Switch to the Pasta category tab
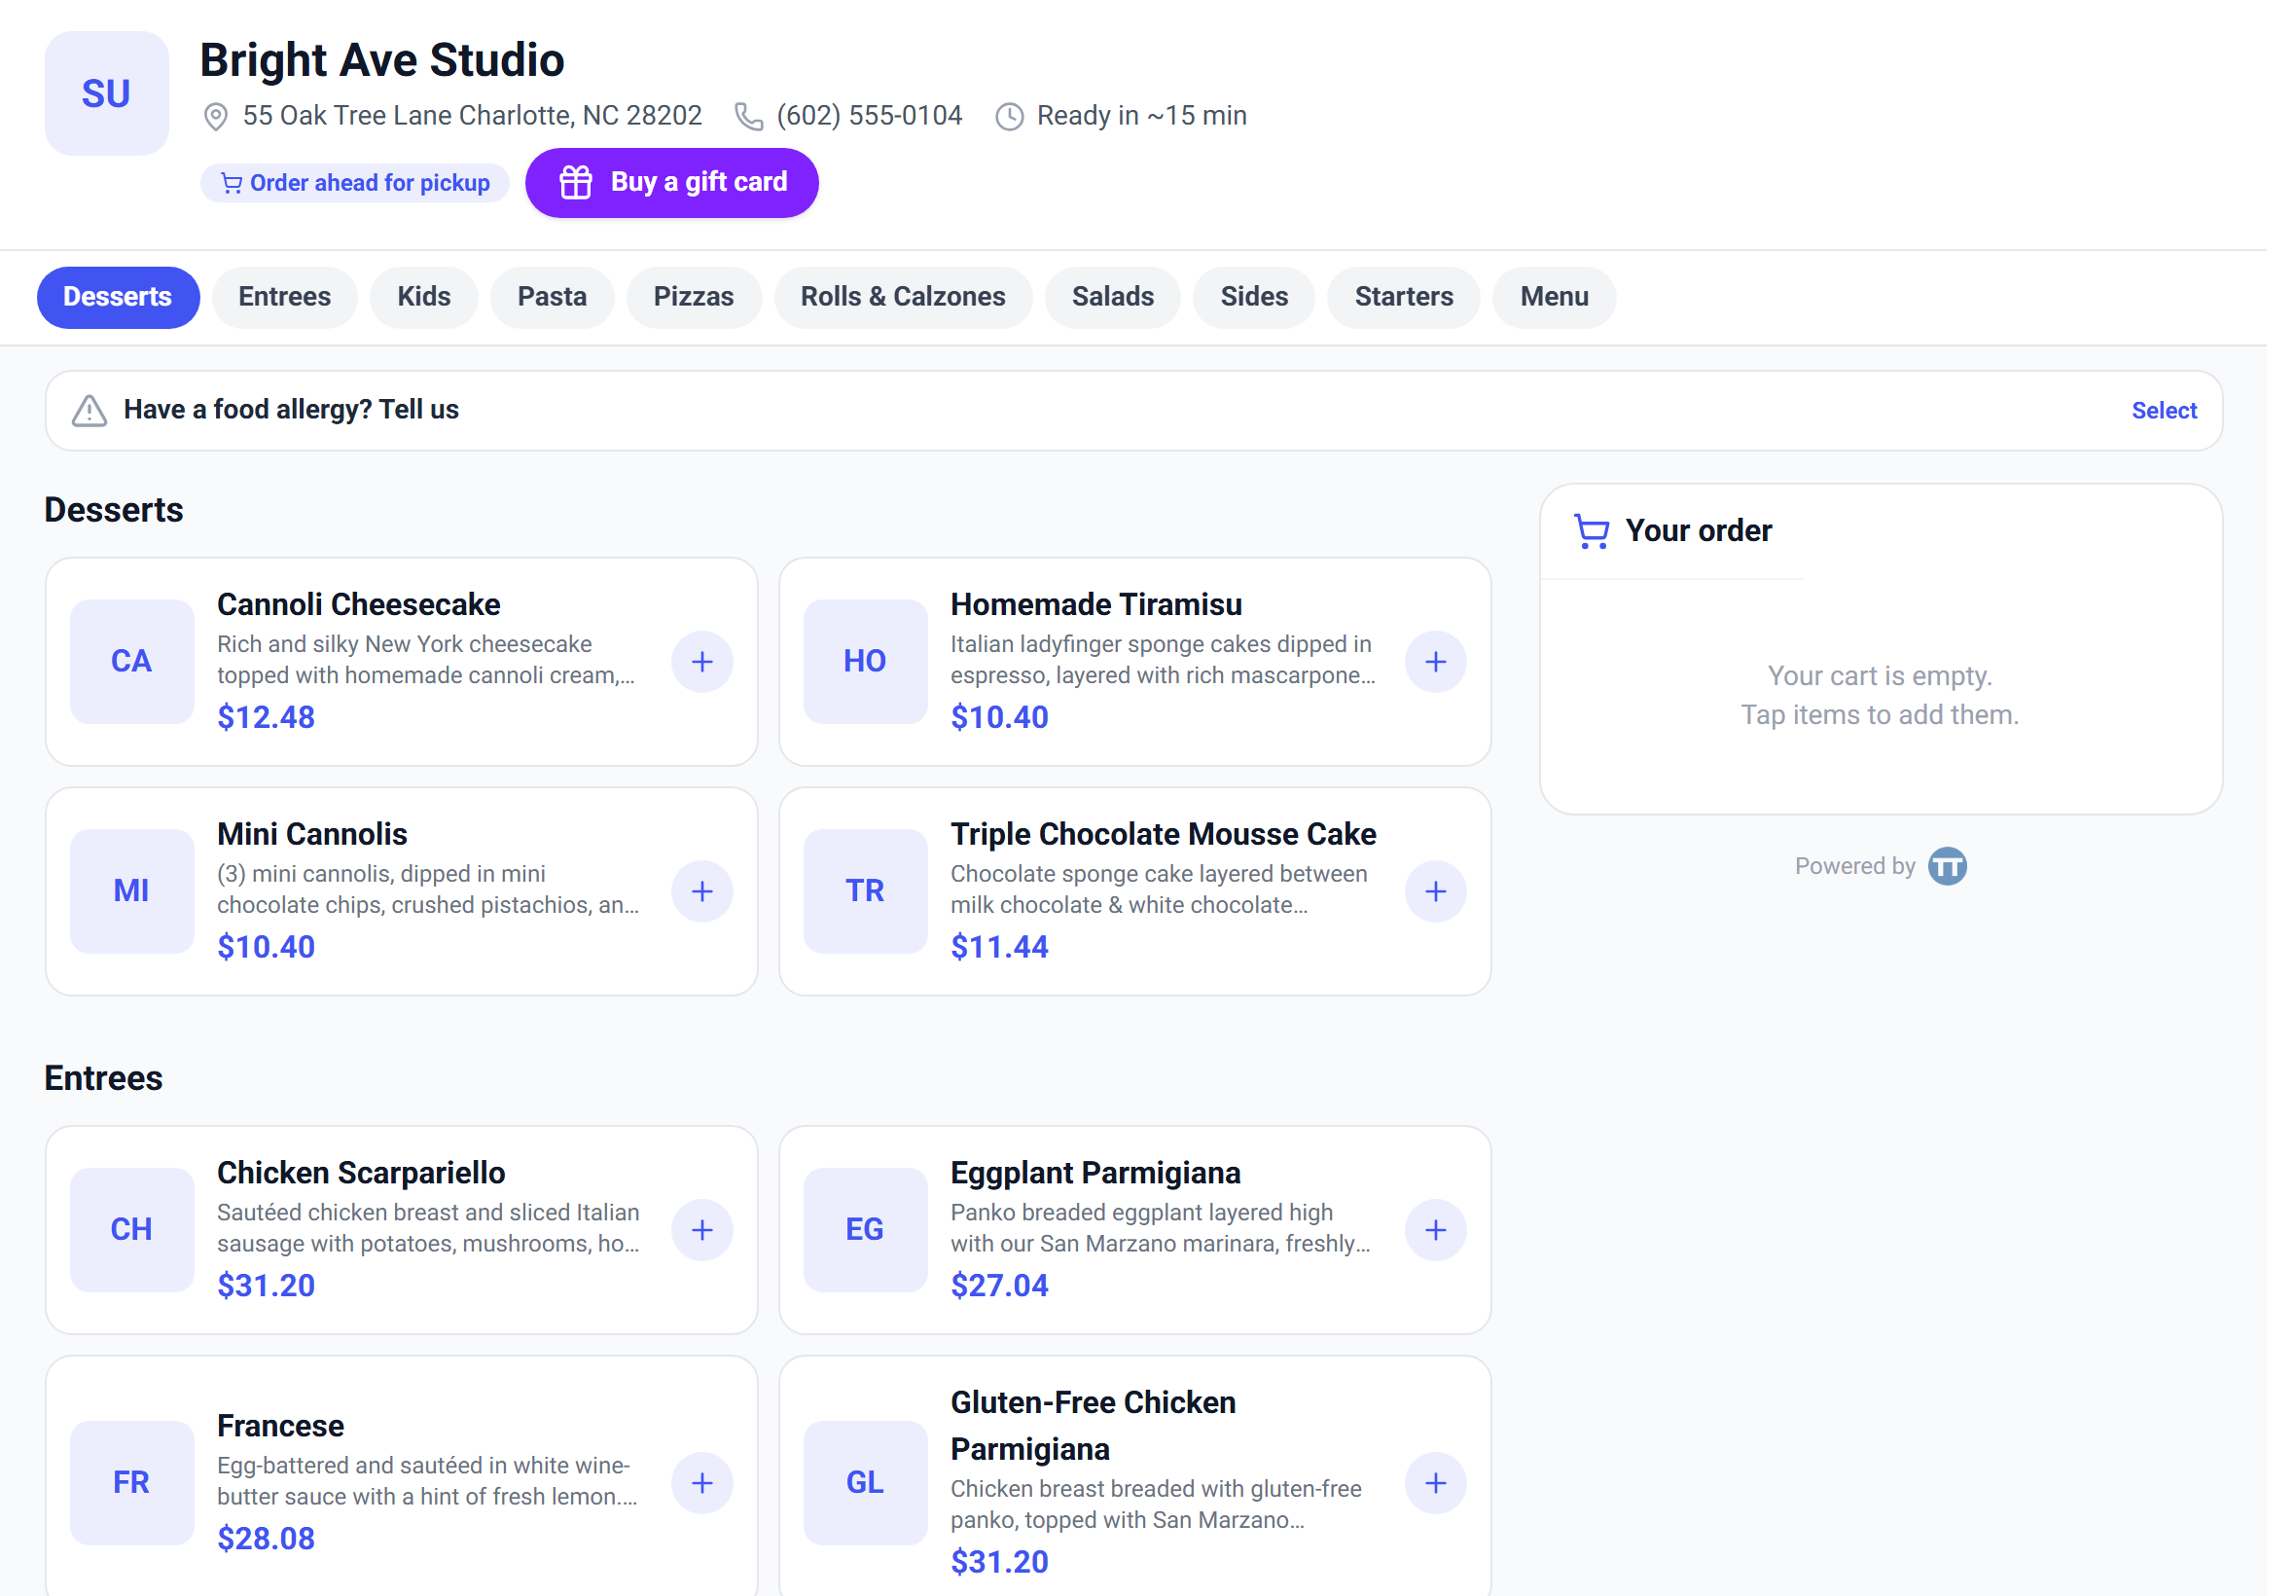The image size is (2296, 1596). coord(552,297)
